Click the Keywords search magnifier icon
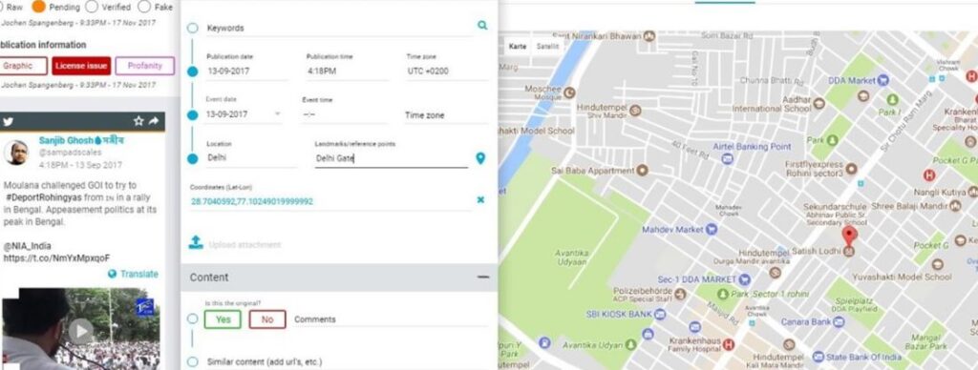978x370 pixels. tap(482, 26)
